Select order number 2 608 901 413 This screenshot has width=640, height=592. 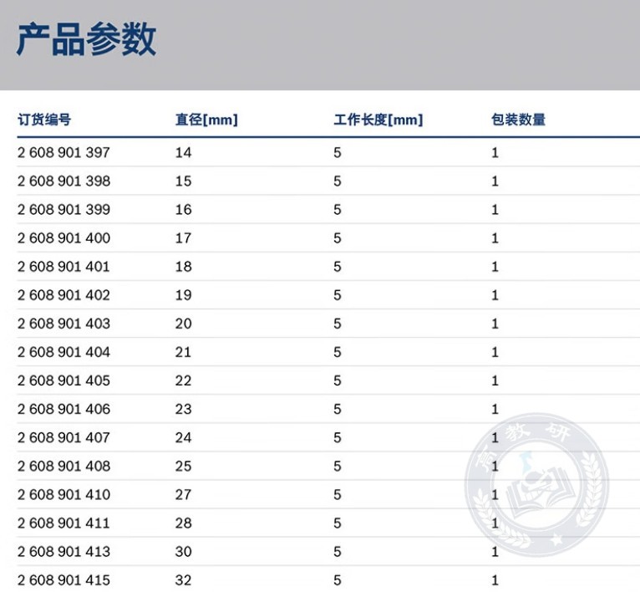(x=63, y=552)
